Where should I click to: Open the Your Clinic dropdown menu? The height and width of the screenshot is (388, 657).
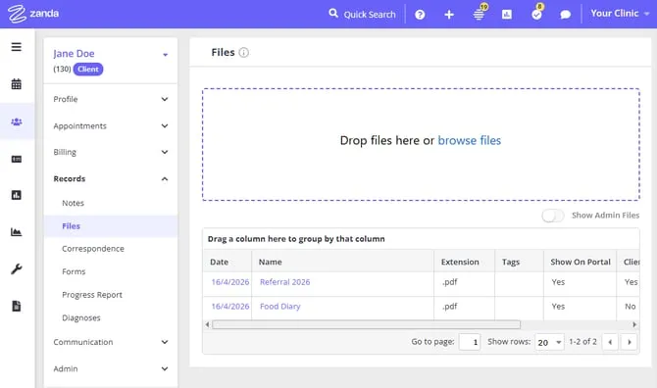(620, 14)
